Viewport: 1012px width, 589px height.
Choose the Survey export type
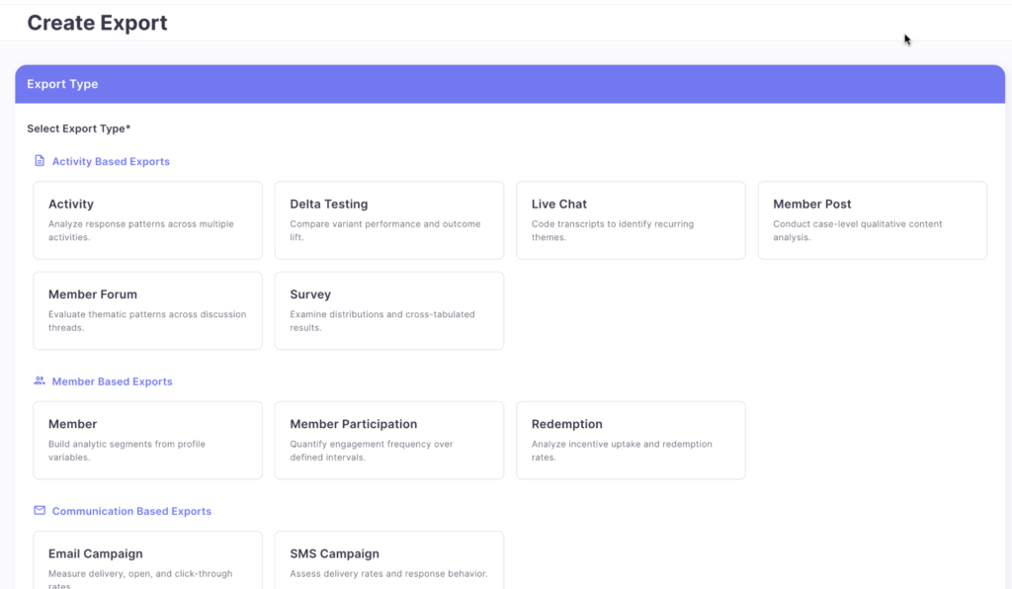coord(388,310)
